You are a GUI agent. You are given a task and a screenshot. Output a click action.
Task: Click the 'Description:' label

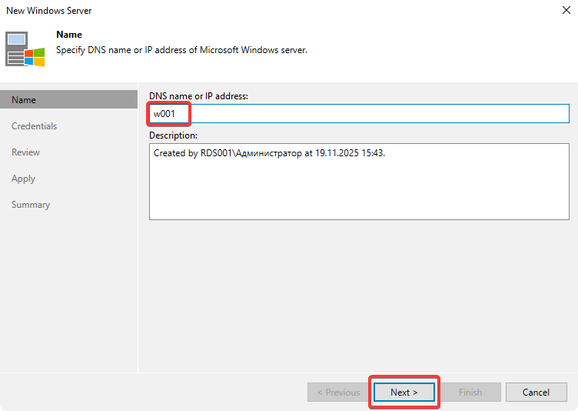coord(174,135)
